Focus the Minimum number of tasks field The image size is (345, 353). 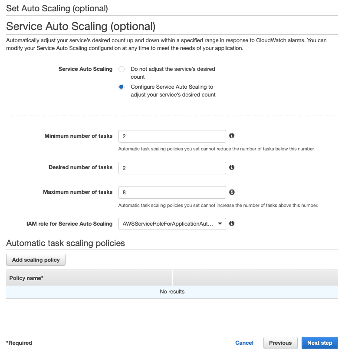click(x=172, y=136)
